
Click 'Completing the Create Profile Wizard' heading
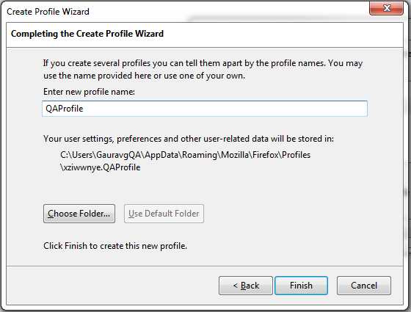pos(87,34)
